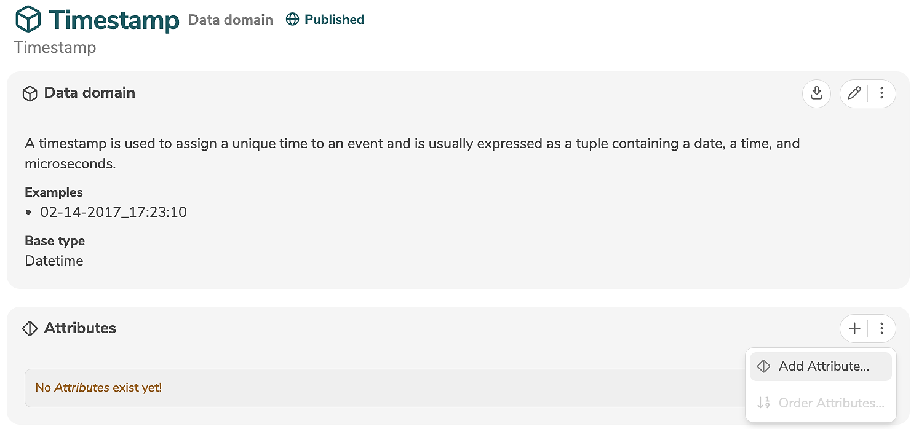919x429 pixels.
Task: Click the Datetime base type value
Action: click(54, 261)
